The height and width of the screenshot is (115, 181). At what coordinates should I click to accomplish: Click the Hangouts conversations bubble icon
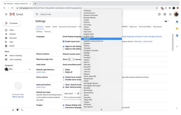point(17,110)
